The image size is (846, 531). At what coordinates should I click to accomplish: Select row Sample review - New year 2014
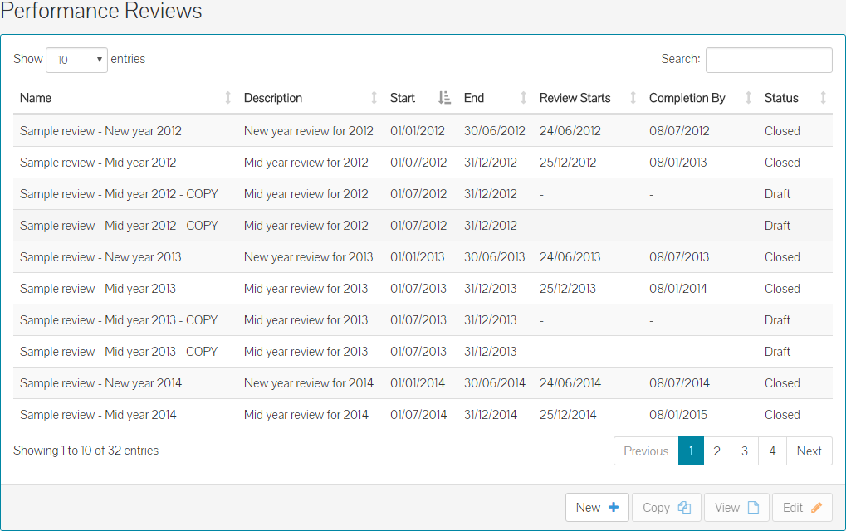click(423, 383)
